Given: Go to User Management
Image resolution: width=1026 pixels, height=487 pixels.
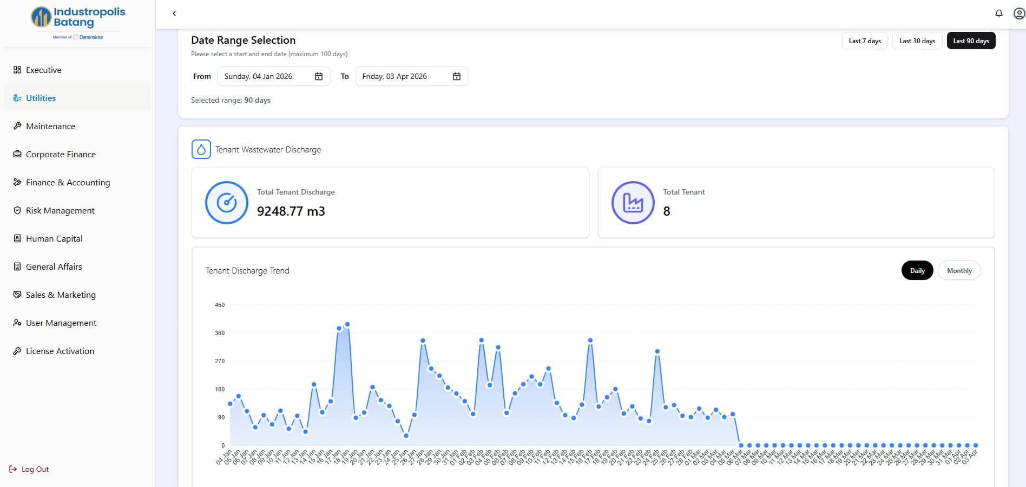Looking at the screenshot, I should [x=77, y=323].
